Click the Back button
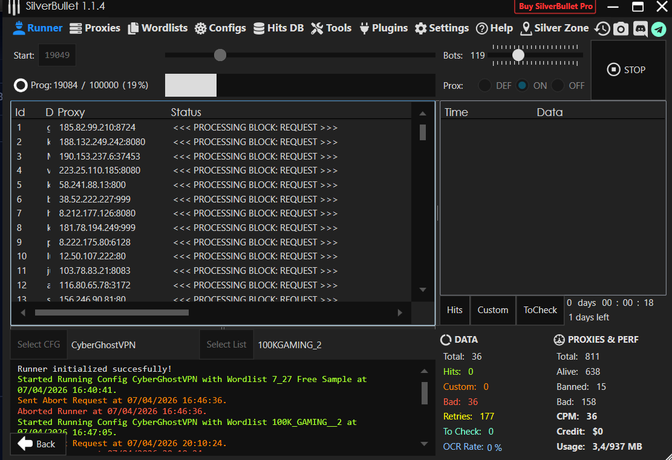The height and width of the screenshot is (460, 672). tap(37, 444)
